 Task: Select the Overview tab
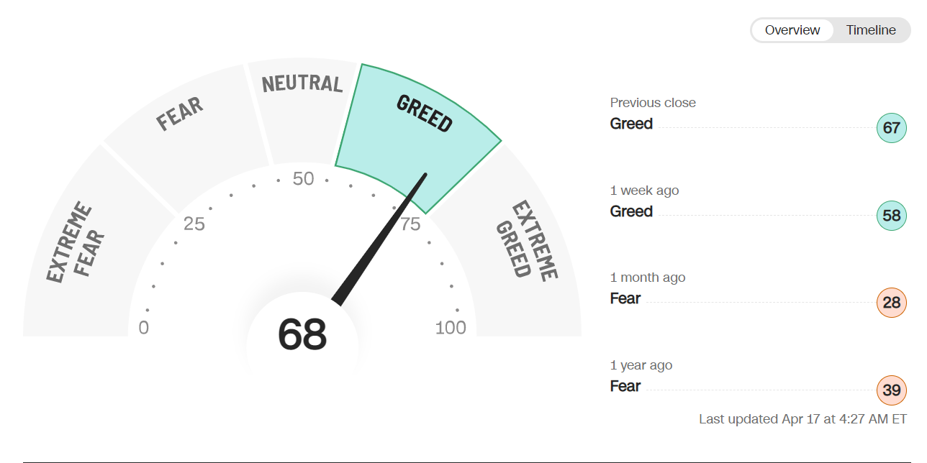tap(792, 30)
